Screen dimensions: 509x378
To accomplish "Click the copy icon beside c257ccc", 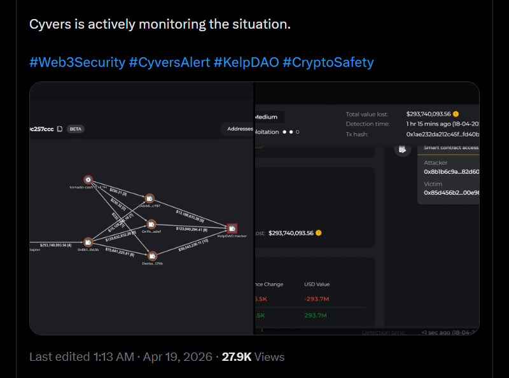I will tap(60, 129).
